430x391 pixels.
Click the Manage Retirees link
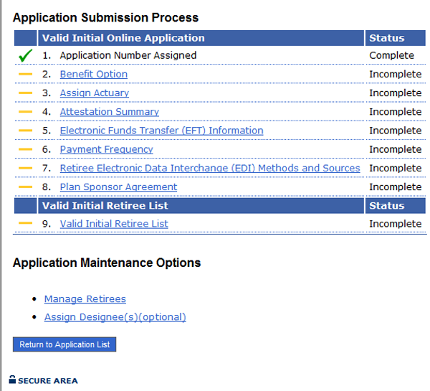pos(85,299)
